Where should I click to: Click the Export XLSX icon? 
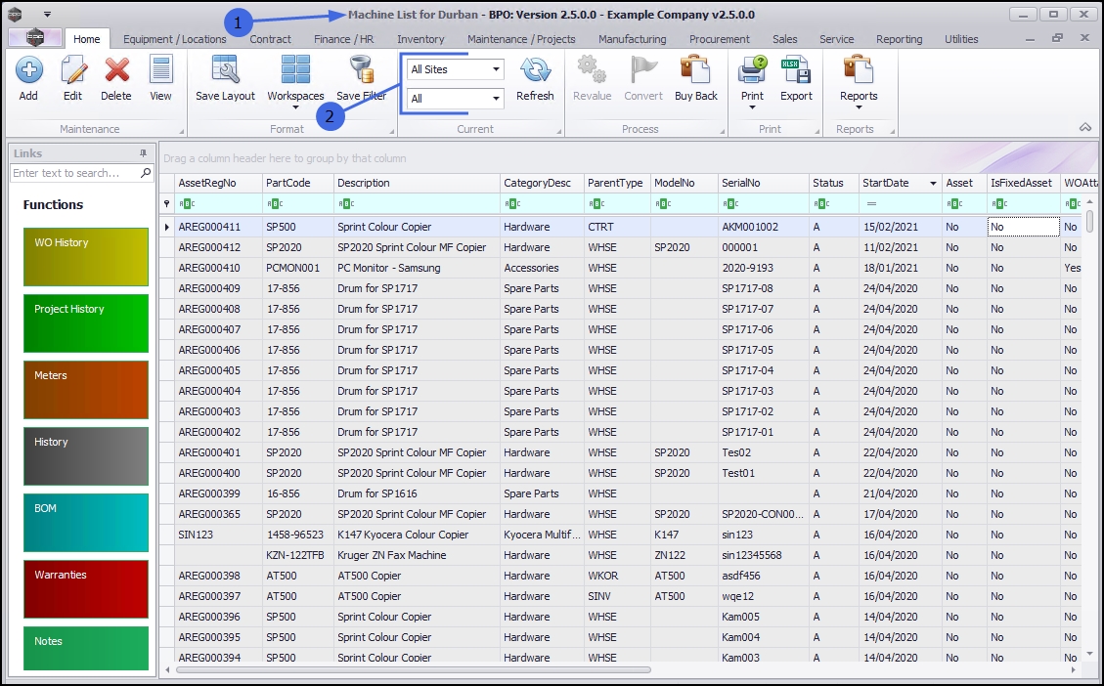(x=796, y=71)
